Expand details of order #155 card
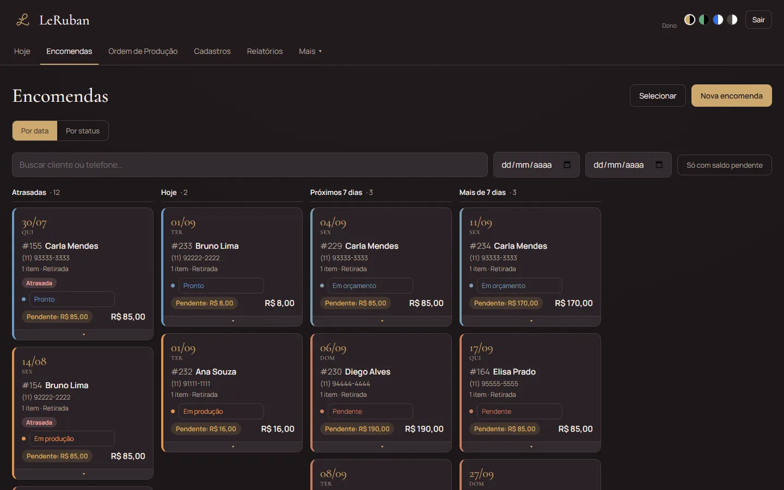This screenshot has height=490, width=784. click(x=84, y=334)
